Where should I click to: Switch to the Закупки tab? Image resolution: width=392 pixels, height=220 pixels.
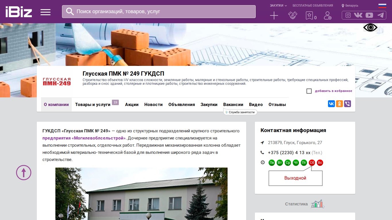(x=209, y=105)
